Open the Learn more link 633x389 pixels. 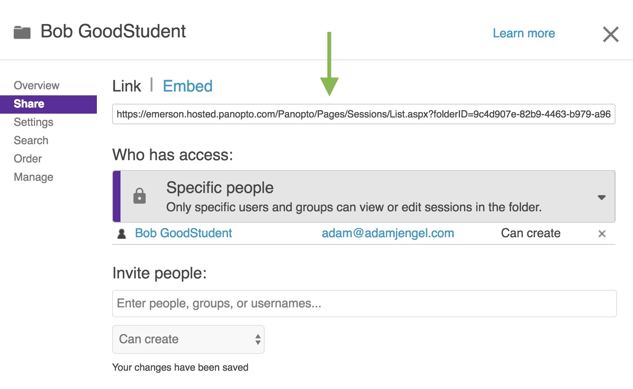[x=524, y=34]
